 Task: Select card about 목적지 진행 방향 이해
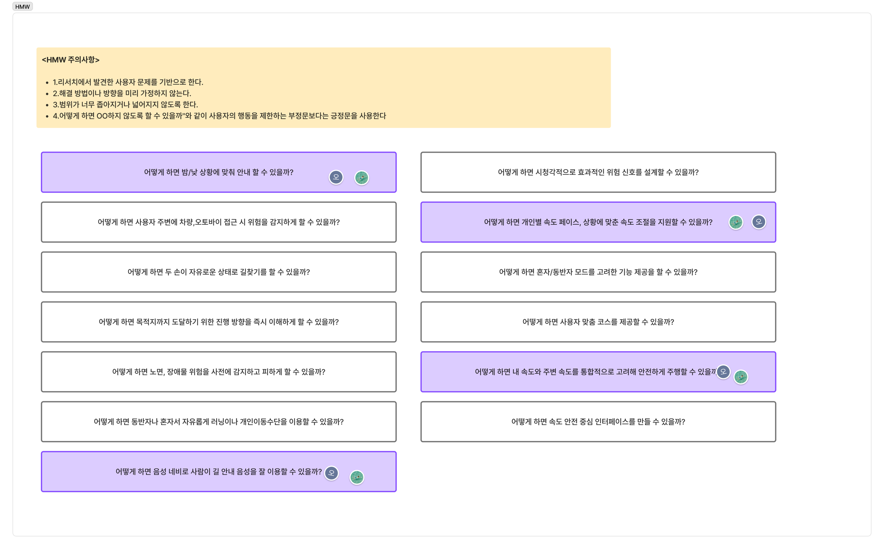point(219,322)
